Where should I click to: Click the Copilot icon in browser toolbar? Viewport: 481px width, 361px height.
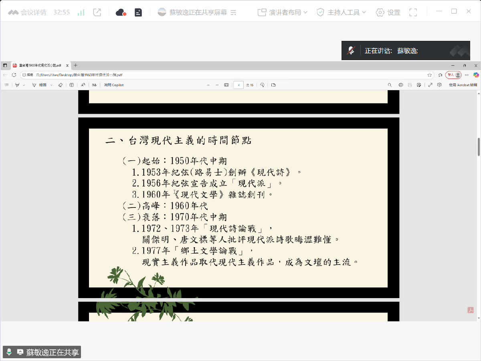[476, 75]
